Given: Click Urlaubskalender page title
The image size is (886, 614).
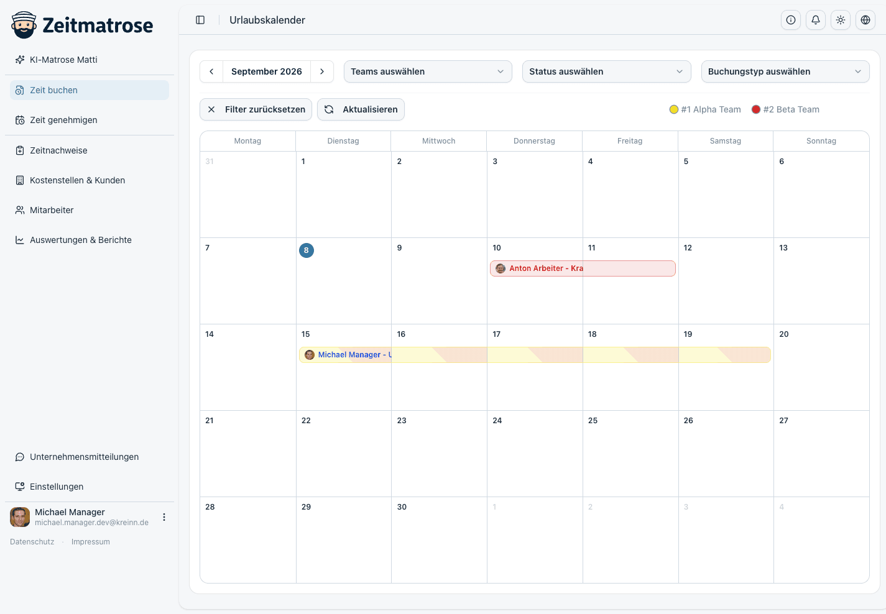Looking at the screenshot, I should tap(267, 20).
